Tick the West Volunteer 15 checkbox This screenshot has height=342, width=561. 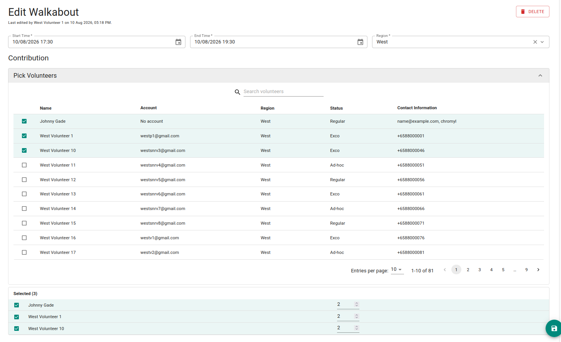coord(24,223)
